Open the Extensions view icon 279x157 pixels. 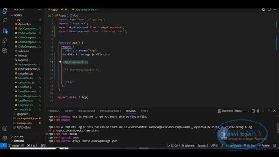5,50
